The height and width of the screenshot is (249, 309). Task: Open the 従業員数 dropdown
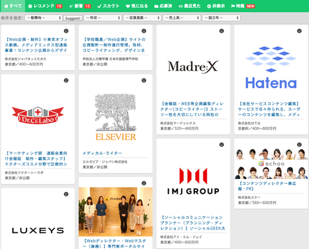pyautogui.click(x=142, y=18)
